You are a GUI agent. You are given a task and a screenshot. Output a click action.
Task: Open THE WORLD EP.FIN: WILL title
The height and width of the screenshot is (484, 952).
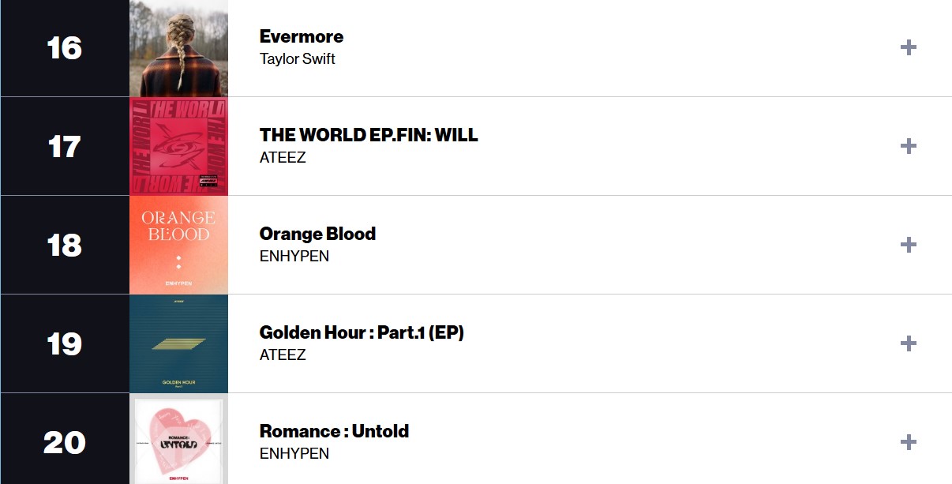click(x=369, y=135)
